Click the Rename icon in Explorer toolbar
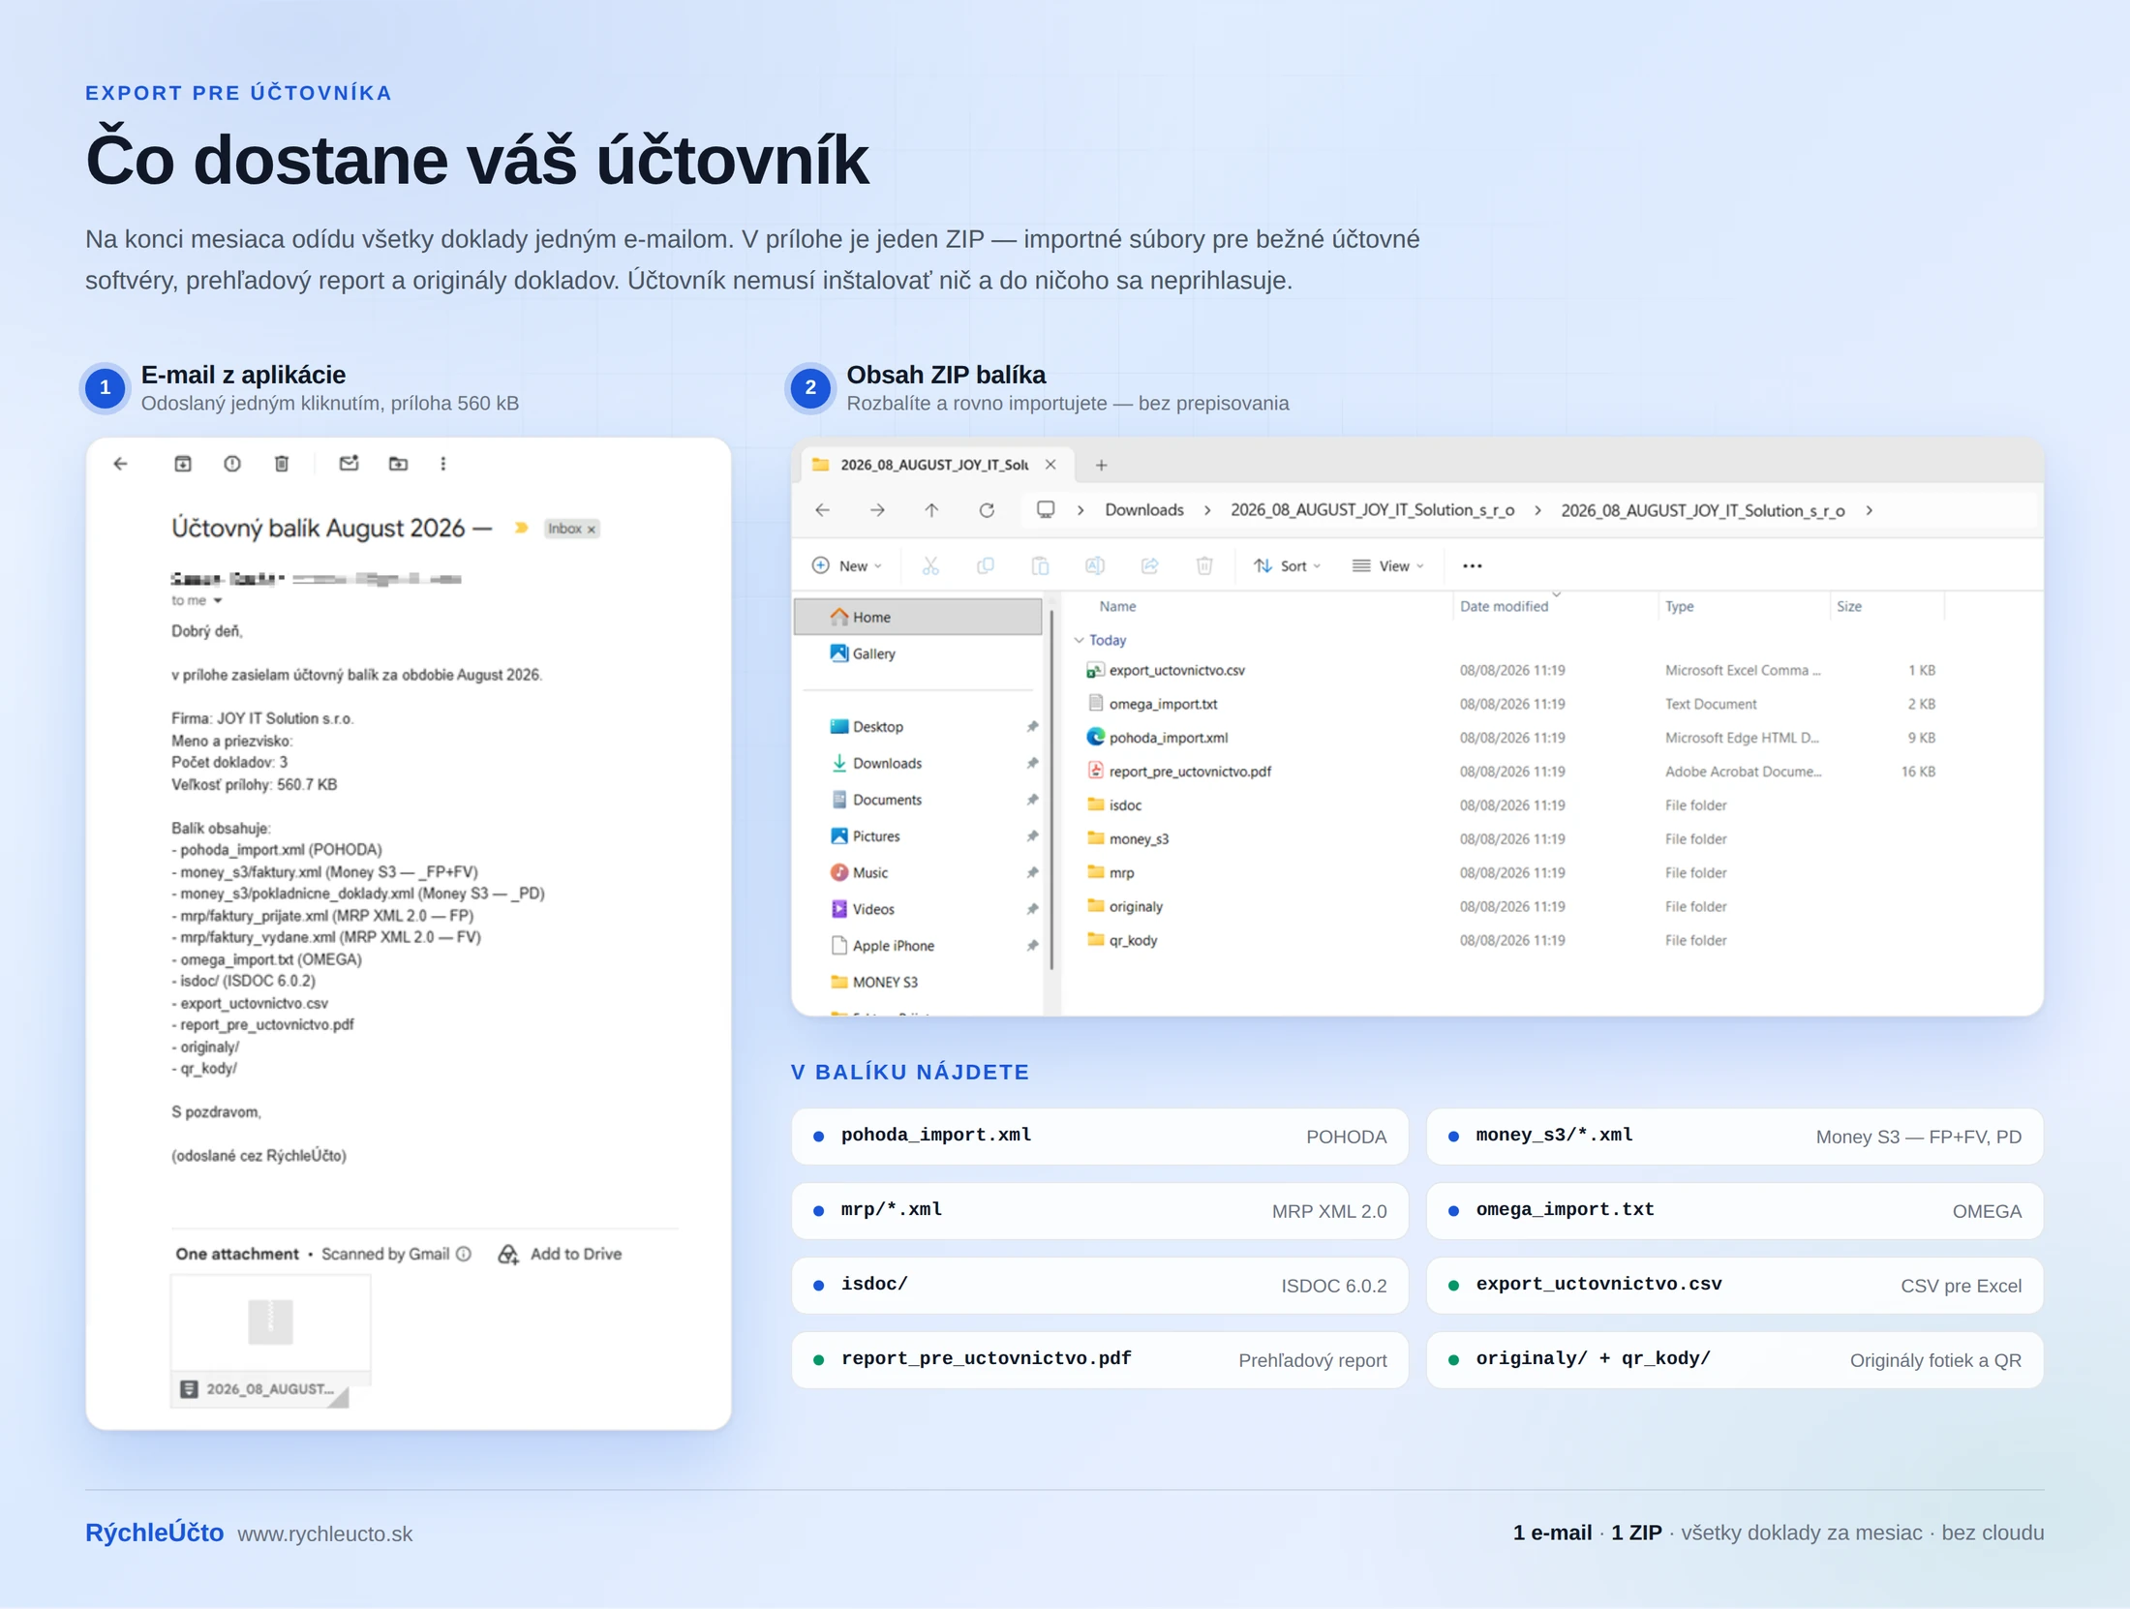The image size is (2130, 1609). 1095,566
